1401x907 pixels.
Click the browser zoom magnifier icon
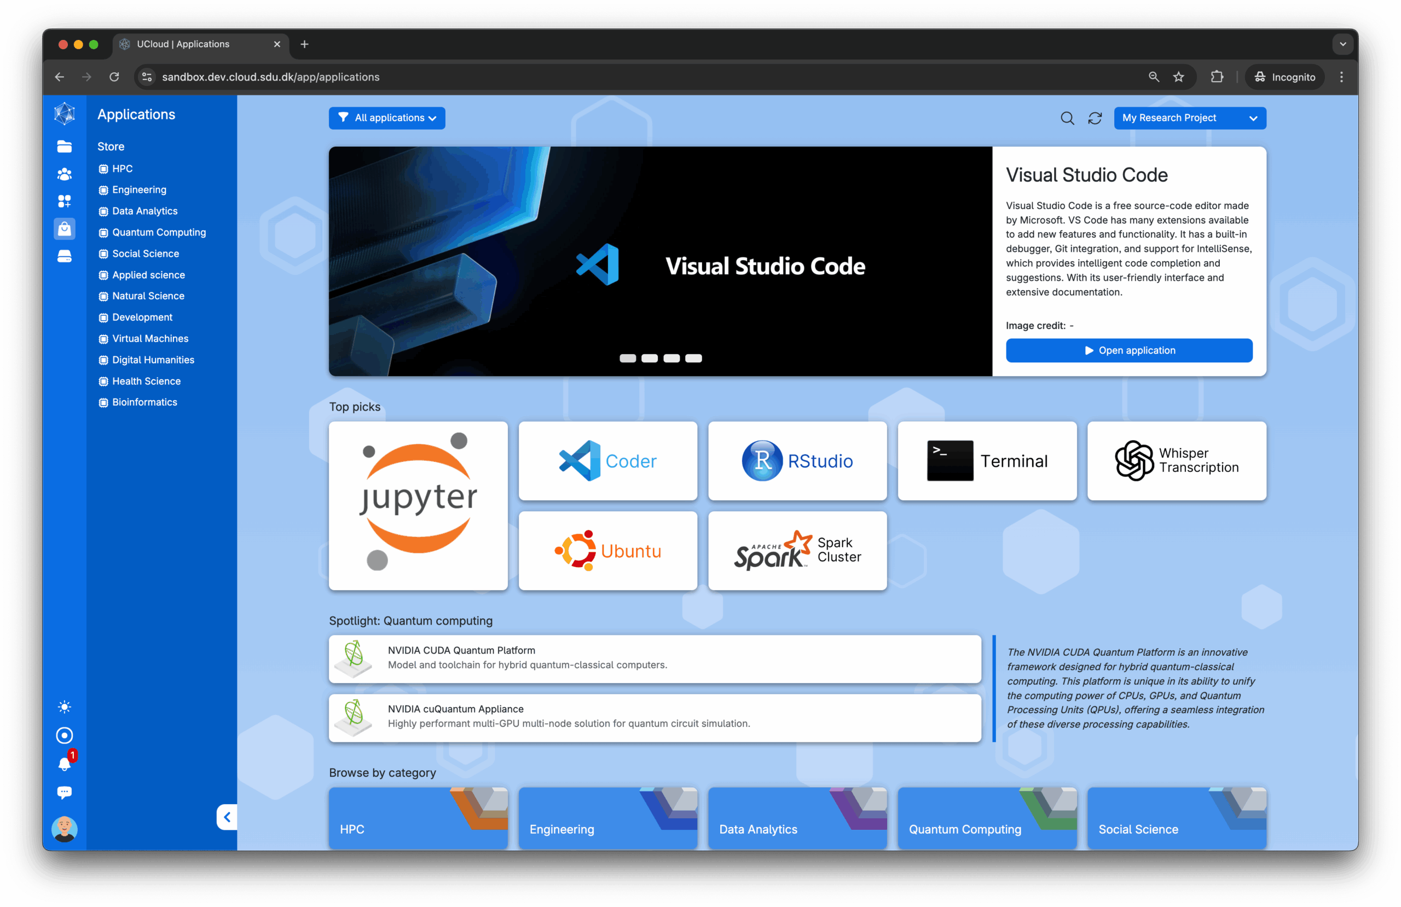click(1154, 77)
